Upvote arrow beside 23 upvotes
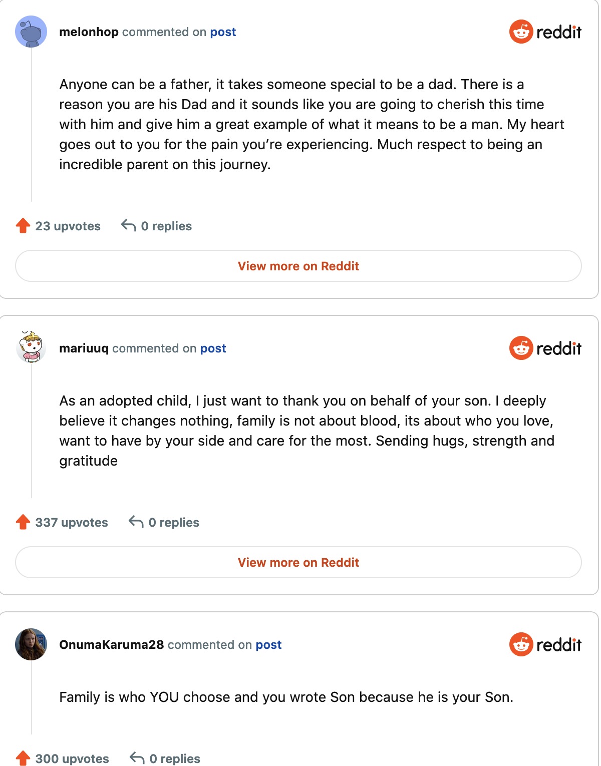 [23, 226]
